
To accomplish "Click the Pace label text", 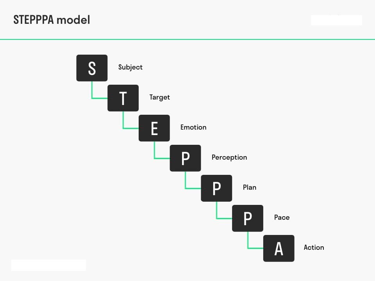I will 282,217.
